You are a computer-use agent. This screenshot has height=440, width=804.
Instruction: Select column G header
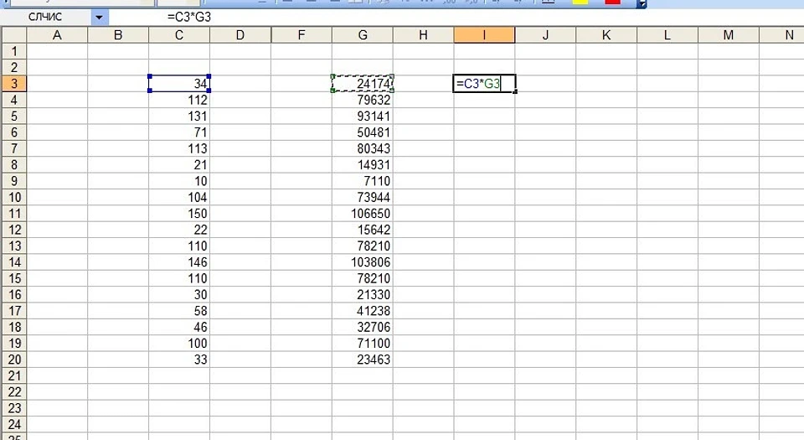tap(363, 34)
